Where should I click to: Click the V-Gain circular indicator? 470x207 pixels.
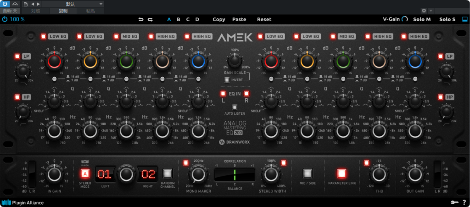click(x=405, y=19)
